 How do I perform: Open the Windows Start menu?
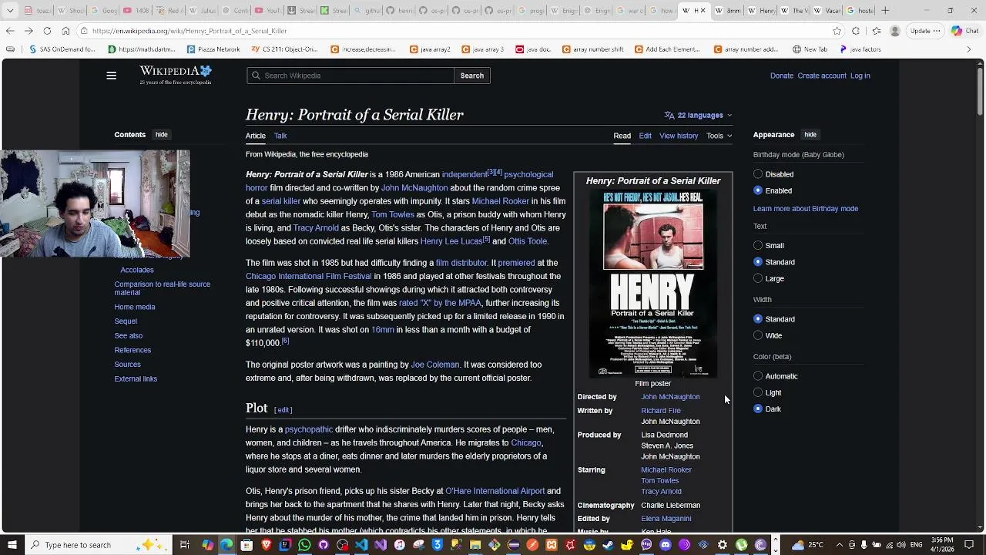(12, 545)
